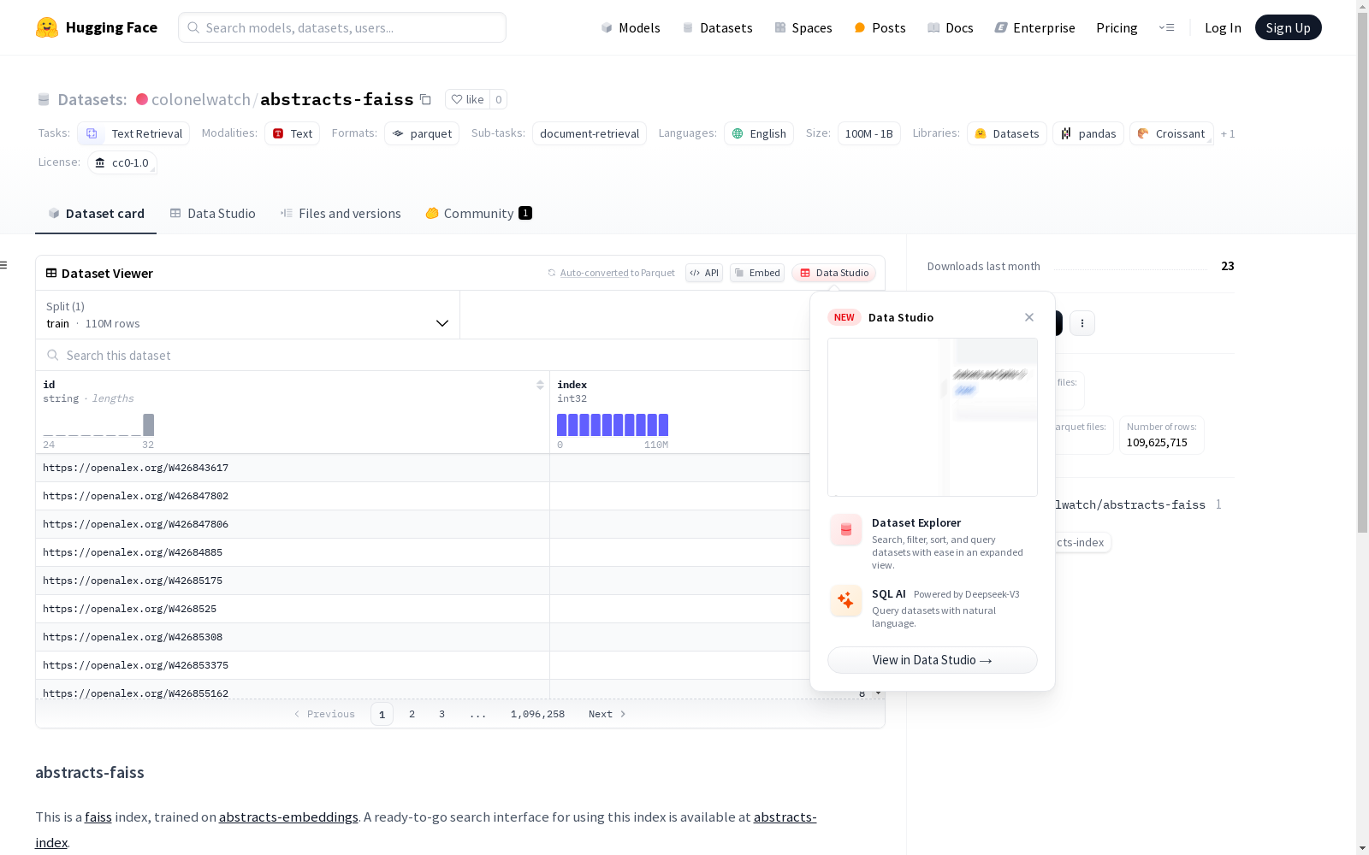Click the API button in Dataset Viewer
The height and width of the screenshot is (855, 1369).
pyautogui.click(x=704, y=273)
